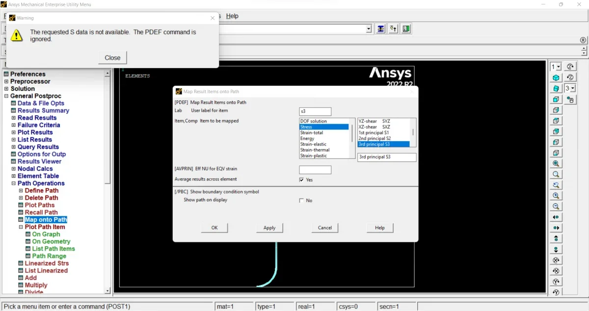Click the Pan Model Right arrow icon

(x=556, y=228)
